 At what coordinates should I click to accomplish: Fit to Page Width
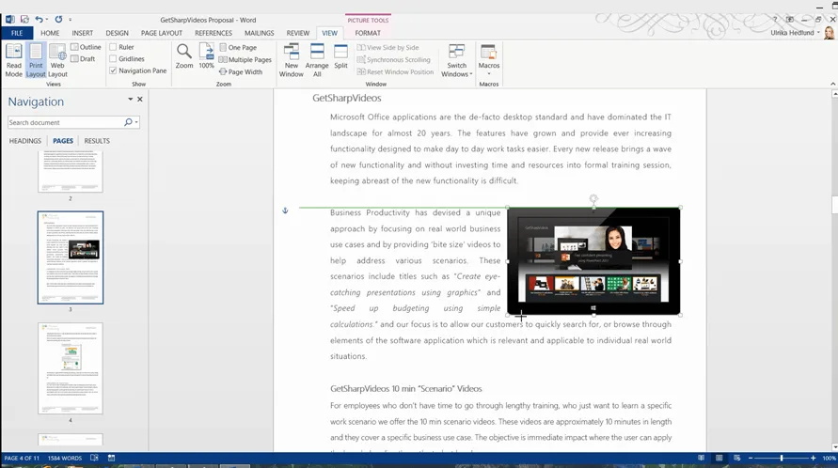point(241,72)
